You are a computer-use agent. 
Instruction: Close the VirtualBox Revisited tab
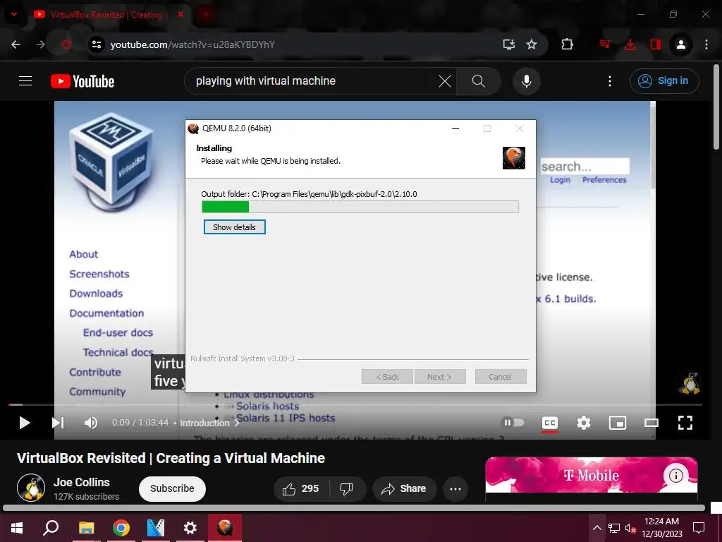(180, 14)
